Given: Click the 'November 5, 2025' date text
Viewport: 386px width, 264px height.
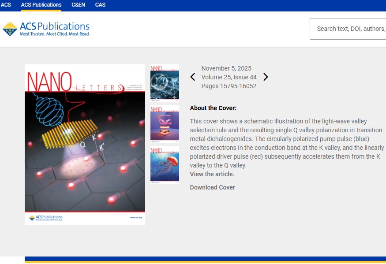Looking at the screenshot, I should pyautogui.click(x=226, y=68).
